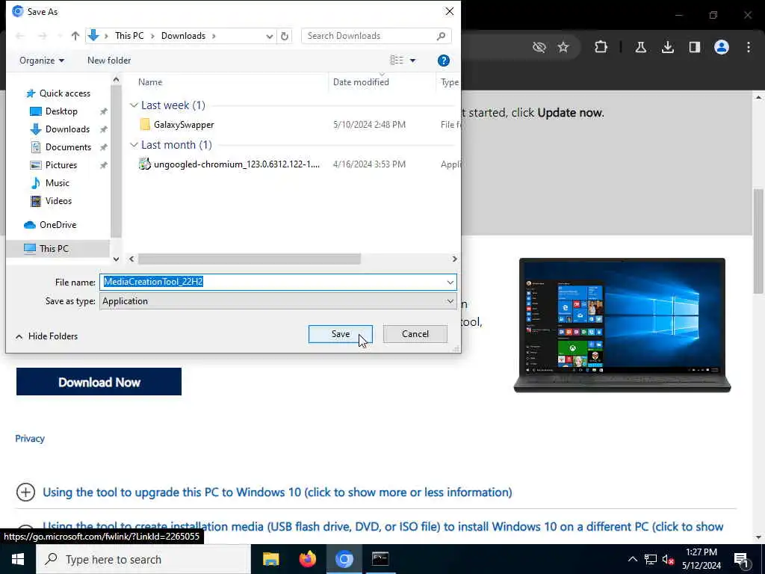Click the change view icon in dialog
The height and width of the screenshot is (574, 765).
397,60
